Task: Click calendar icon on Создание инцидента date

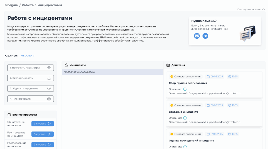Action: point(208,105)
